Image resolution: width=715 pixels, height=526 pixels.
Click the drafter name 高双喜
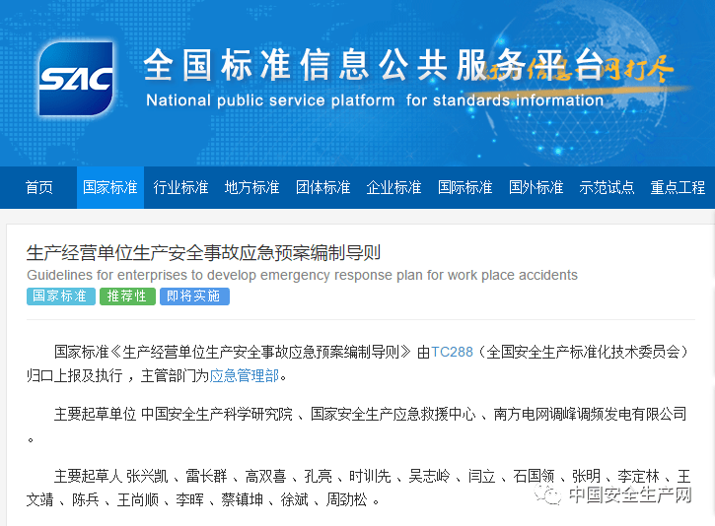(x=266, y=477)
